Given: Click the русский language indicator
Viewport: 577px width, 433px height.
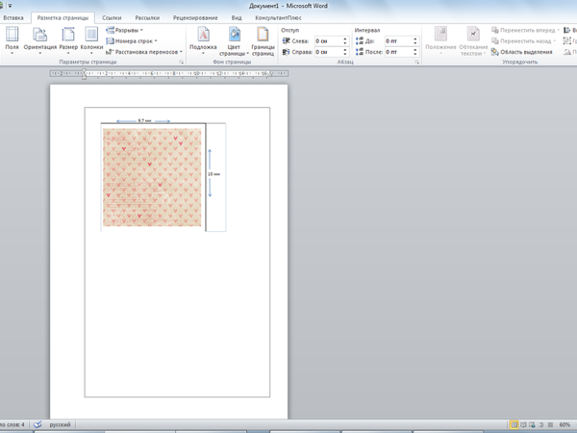Looking at the screenshot, I should [60, 424].
